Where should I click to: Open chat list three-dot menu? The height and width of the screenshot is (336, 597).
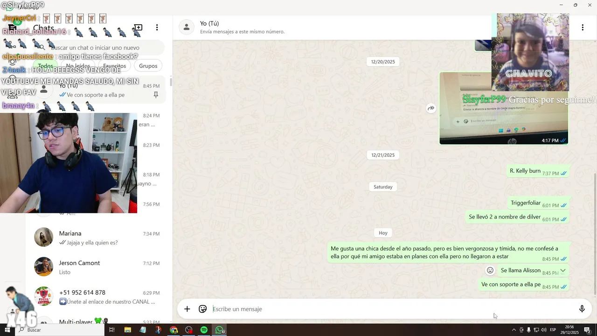tap(157, 28)
